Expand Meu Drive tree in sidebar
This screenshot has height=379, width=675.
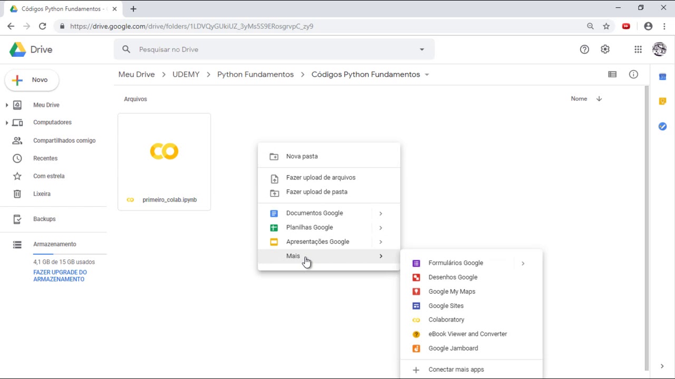[7, 105]
